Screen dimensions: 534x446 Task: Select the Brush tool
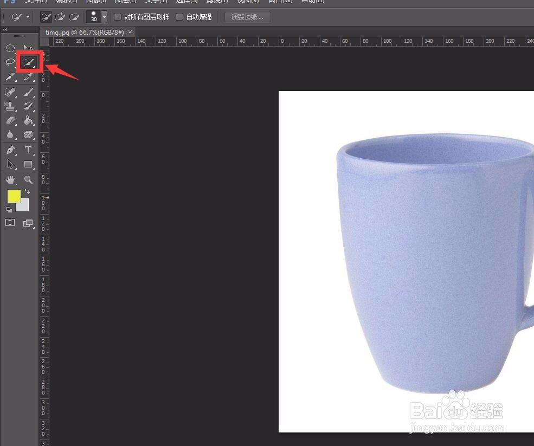click(x=28, y=92)
